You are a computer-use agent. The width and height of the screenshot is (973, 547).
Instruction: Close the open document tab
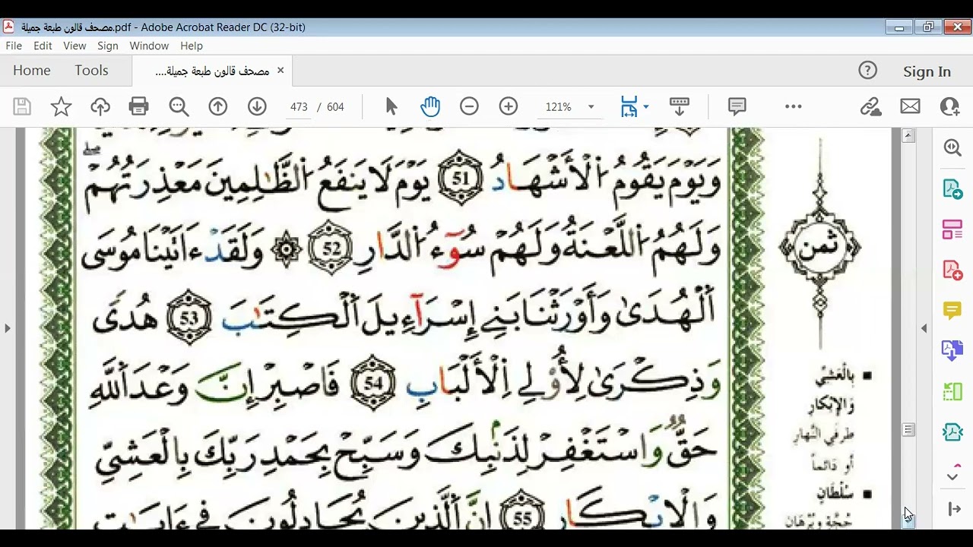[280, 71]
